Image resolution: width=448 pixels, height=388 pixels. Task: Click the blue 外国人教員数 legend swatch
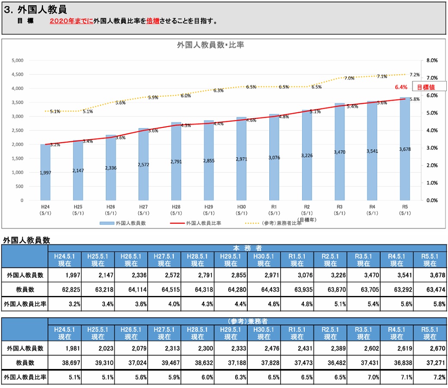107,223
